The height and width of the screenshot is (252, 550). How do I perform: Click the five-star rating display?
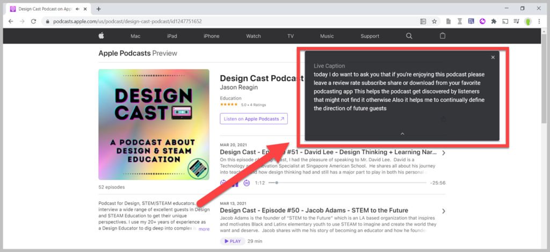click(229, 105)
